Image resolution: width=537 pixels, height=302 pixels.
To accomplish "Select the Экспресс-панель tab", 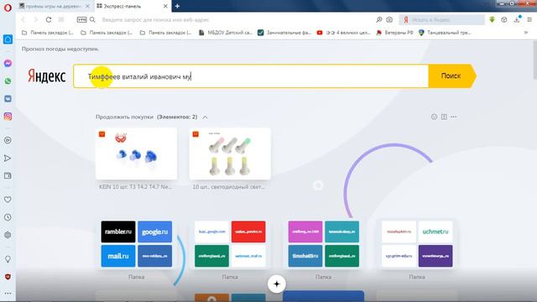I will pos(128,6).
